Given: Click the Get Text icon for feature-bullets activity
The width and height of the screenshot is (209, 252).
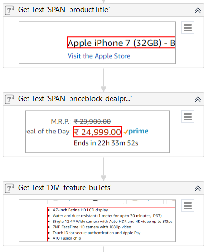Looking at the screenshot, I should [x=10, y=188].
